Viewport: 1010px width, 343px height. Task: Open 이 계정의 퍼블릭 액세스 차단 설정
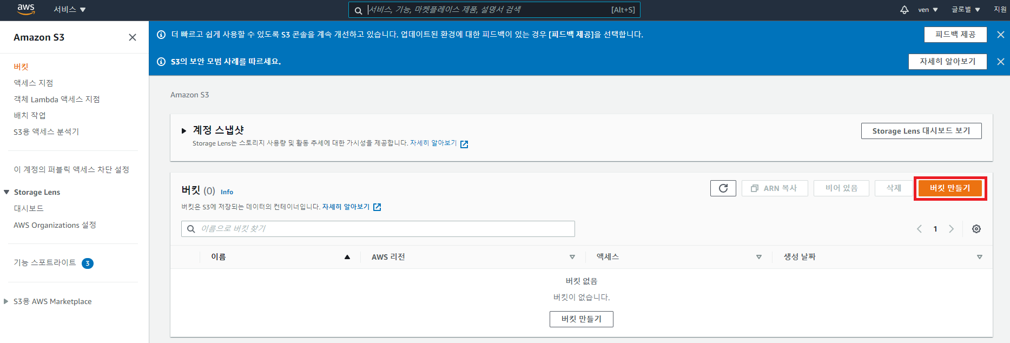coord(71,169)
